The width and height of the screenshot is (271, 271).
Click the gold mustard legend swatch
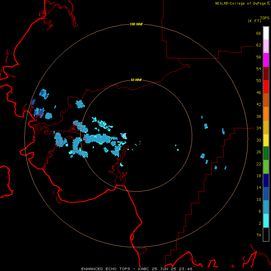point(266,127)
